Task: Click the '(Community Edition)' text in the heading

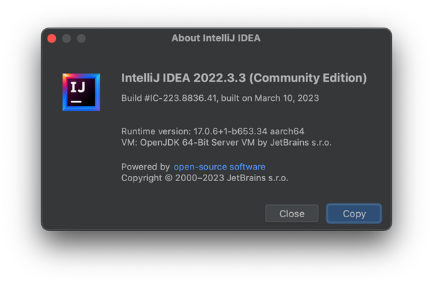Action: tap(308, 78)
